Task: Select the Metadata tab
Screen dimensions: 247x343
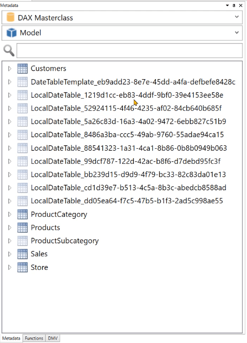Action: pos(11,338)
